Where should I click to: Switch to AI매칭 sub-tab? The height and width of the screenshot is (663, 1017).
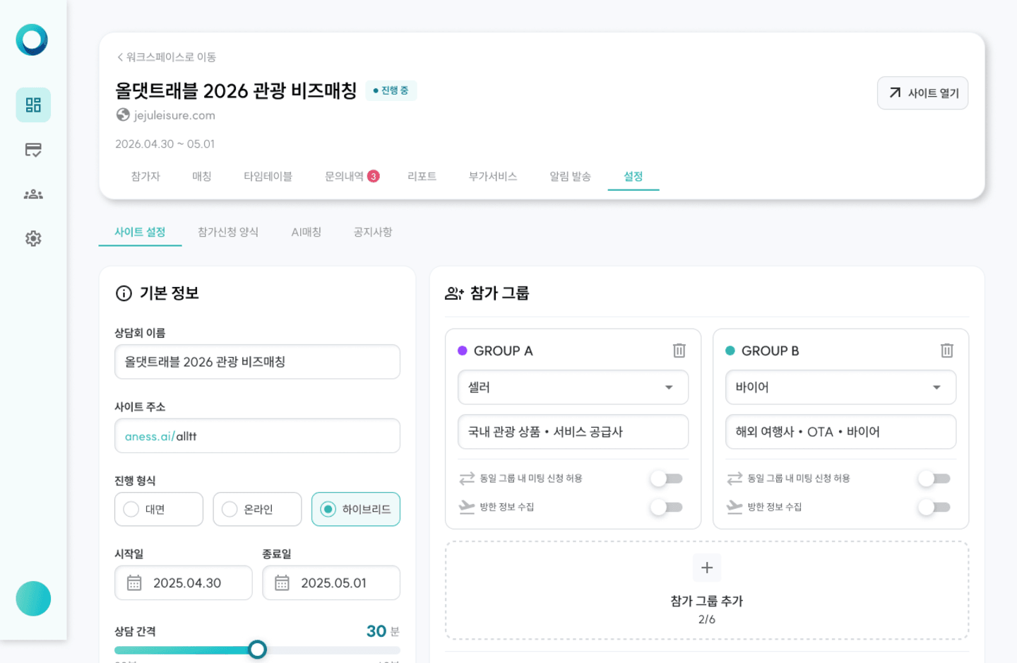[306, 232]
